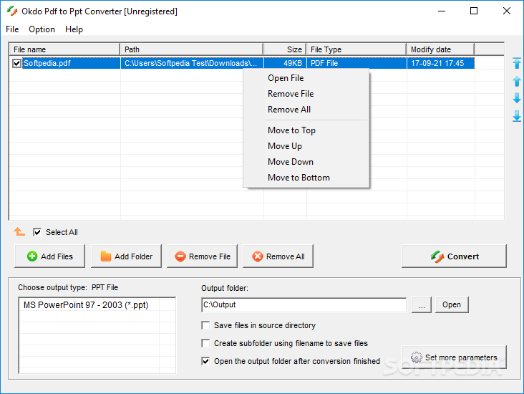Uncheck the Select All checkbox
The height and width of the screenshot is (394, 524).
click(37, 232)
